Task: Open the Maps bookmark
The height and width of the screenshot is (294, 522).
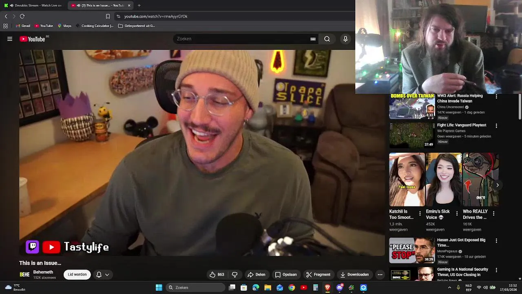Action: (64, 26)
